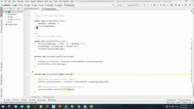Click the Sync Project with Gradle icon
Image resolution: width=194 pixels, height=109 pixels.
[x=179, y=5]
